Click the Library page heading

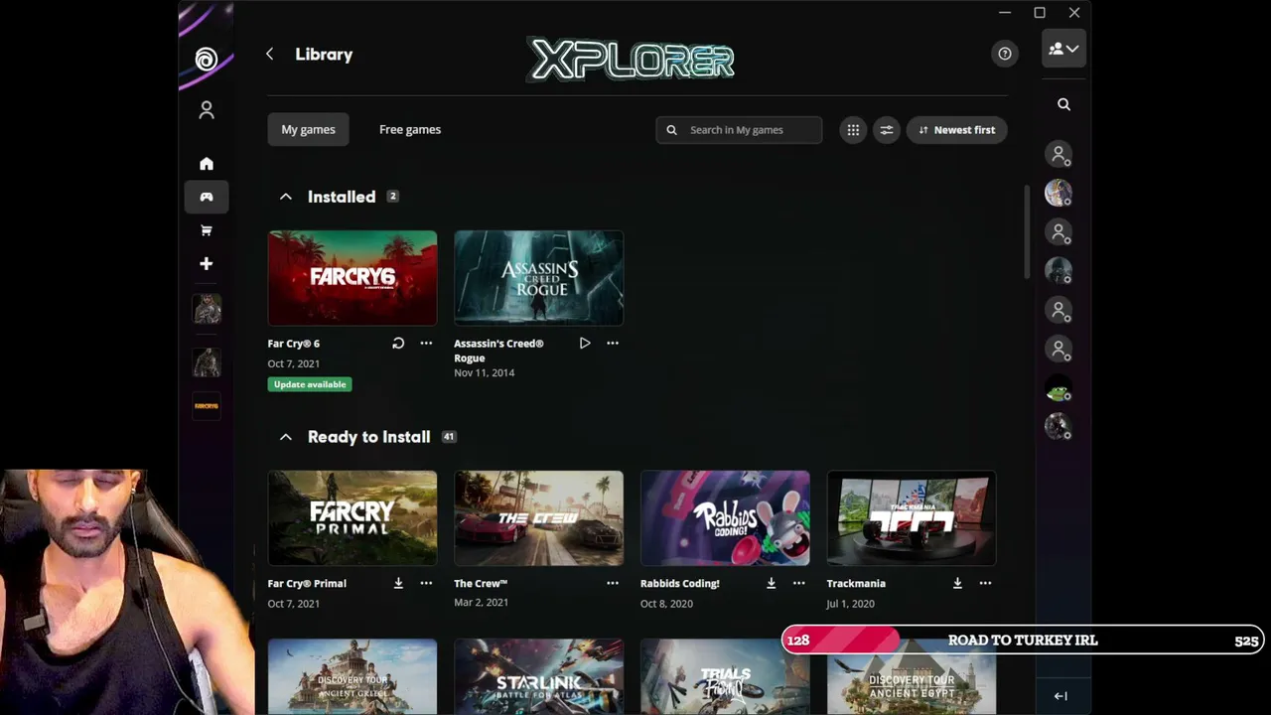point(324,55)
